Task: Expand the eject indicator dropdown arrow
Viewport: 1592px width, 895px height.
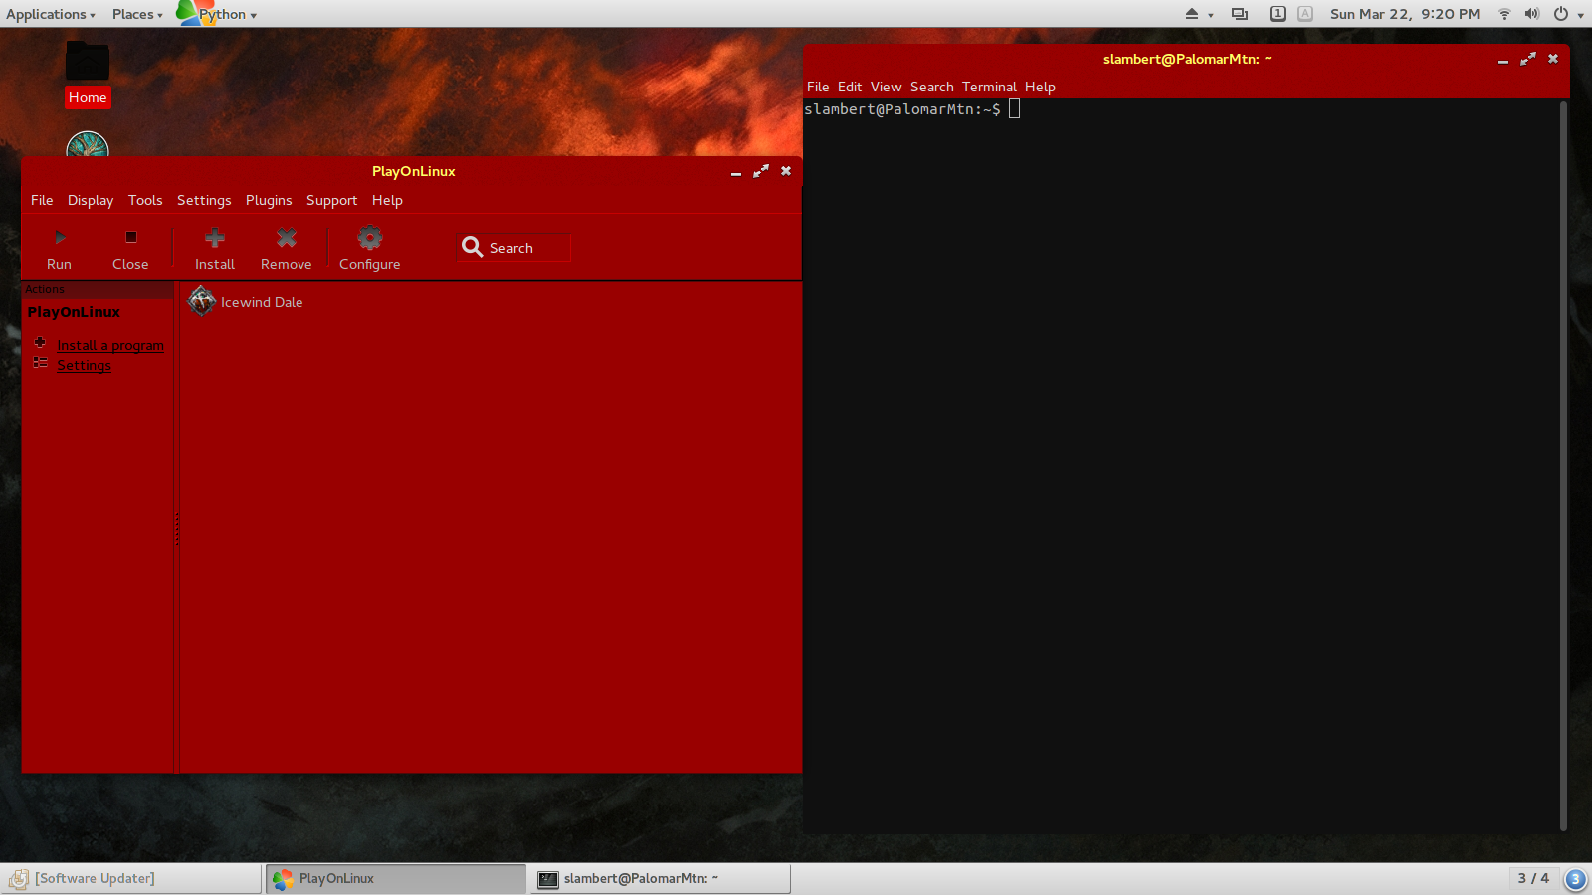Action: click(1211, 15)
